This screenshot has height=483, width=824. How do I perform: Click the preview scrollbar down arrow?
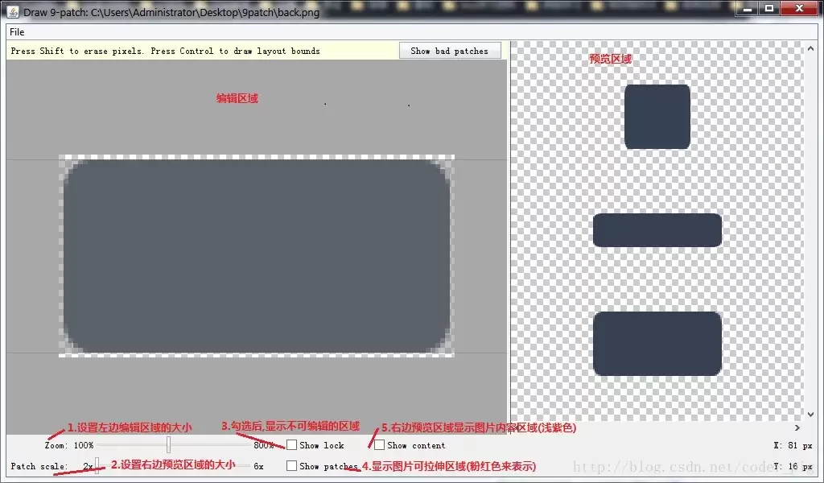tap(810, 414)
